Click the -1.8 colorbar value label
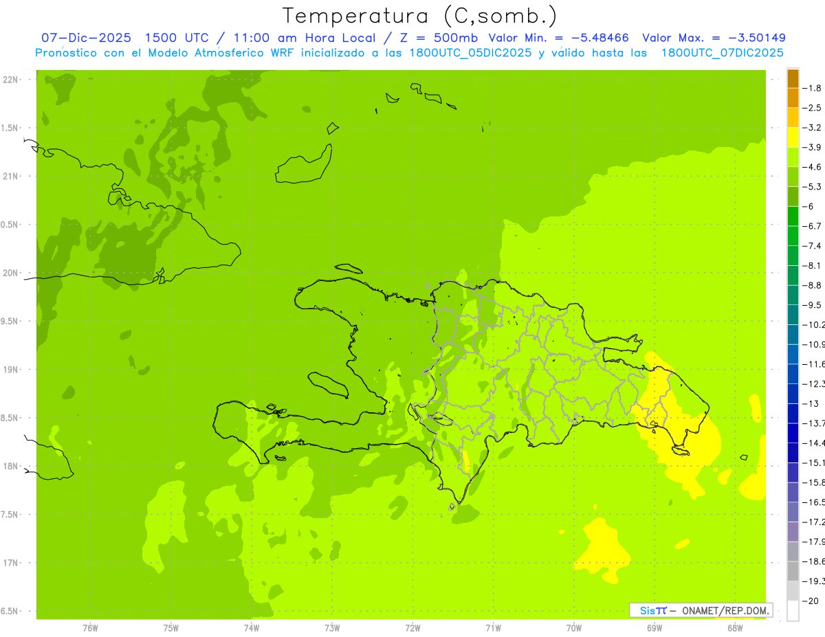The image size is (825, 637). click(813, 88)
